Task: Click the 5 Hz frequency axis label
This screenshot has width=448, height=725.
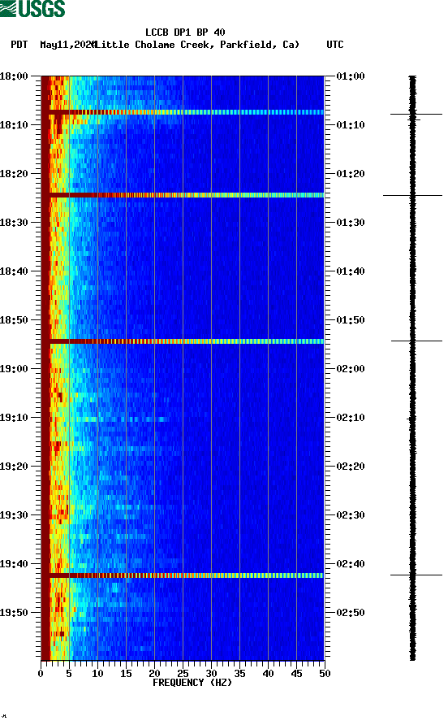Action: (x=69, y=674)
